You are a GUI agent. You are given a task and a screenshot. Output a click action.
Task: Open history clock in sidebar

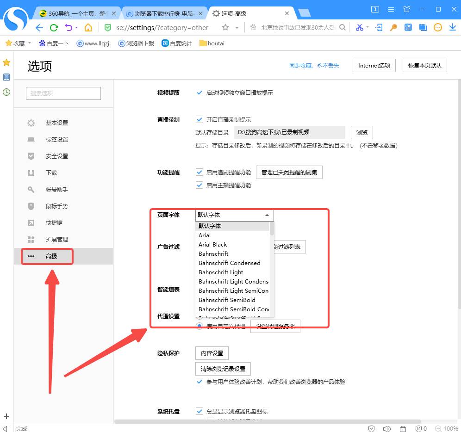6,92
